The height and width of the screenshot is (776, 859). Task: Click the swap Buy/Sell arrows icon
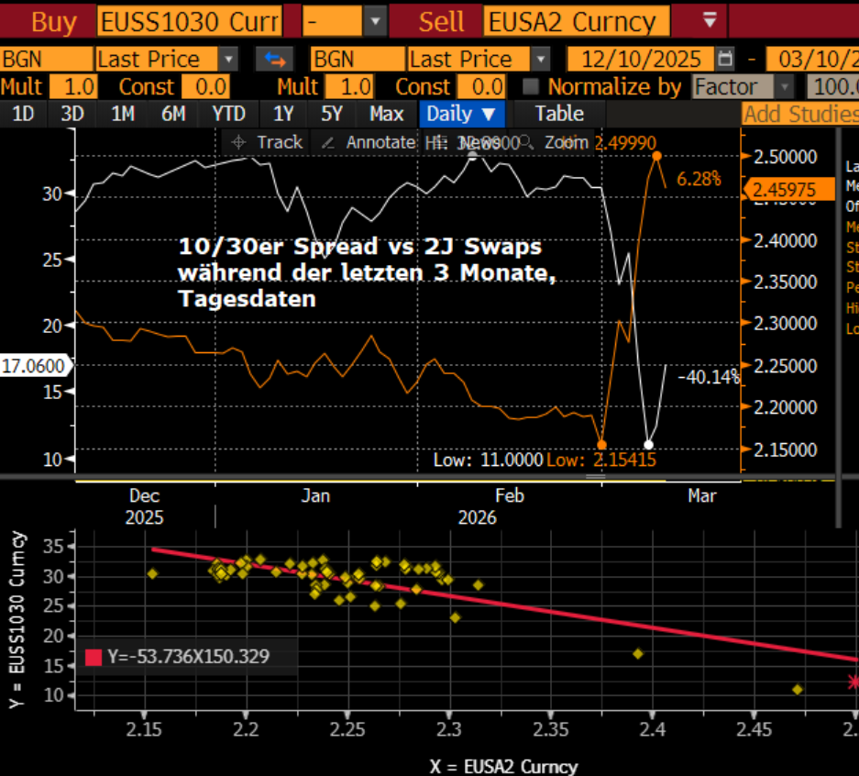(x=273, y=60)
